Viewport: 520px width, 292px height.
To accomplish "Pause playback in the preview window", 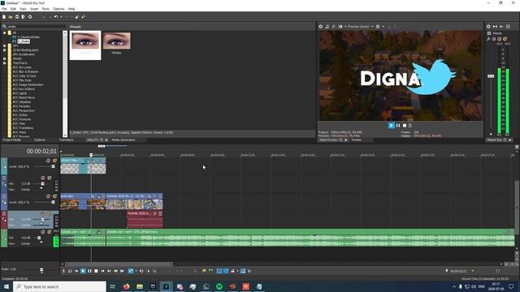I will tap(398, 126).
